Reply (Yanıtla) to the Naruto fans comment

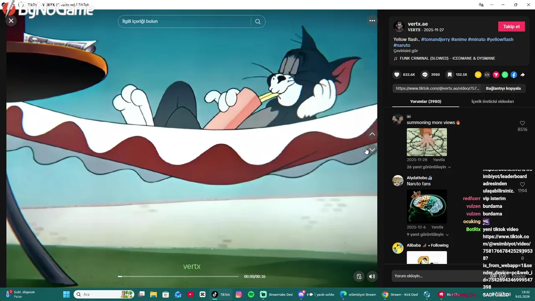click(x=437, y=227)
